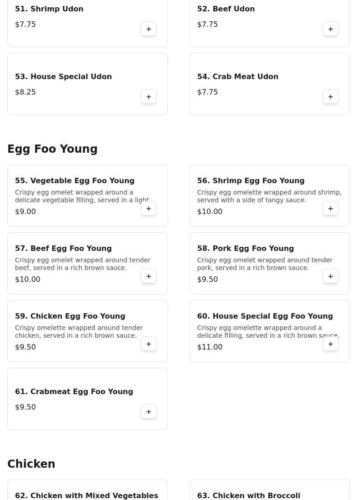The height and width of the screenshot is (500, 357).
Task: Click the Chicken section heading
Action: (31, 464)
